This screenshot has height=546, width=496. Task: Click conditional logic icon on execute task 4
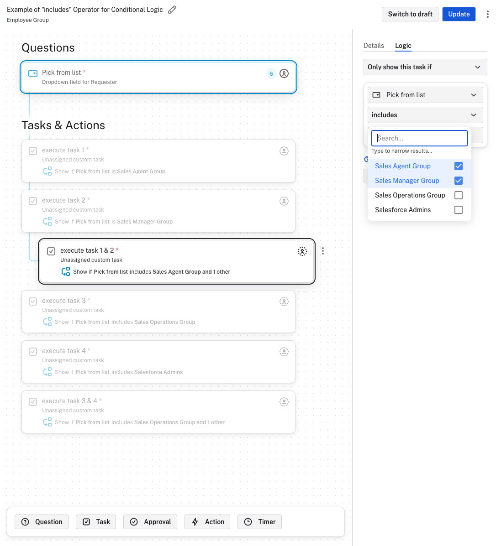coord(47,372)
